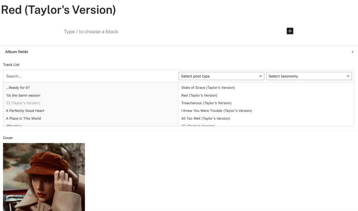Click the Track List search field
The image size is (358, 211).
click(91, 76)
